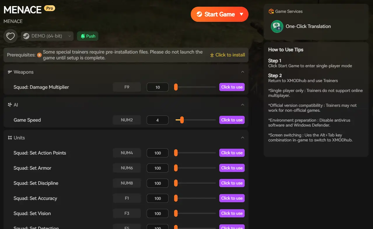Image resolution: width=373 pixels, height=229 pixels.
Task: Toggle Push notifications button
Action: pos(88,36)
